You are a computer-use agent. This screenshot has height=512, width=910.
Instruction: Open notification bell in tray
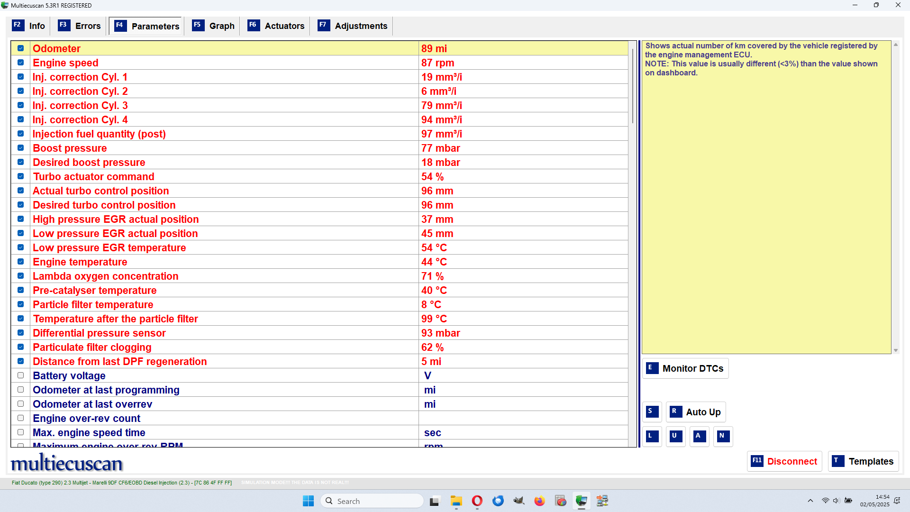point(897,501)
